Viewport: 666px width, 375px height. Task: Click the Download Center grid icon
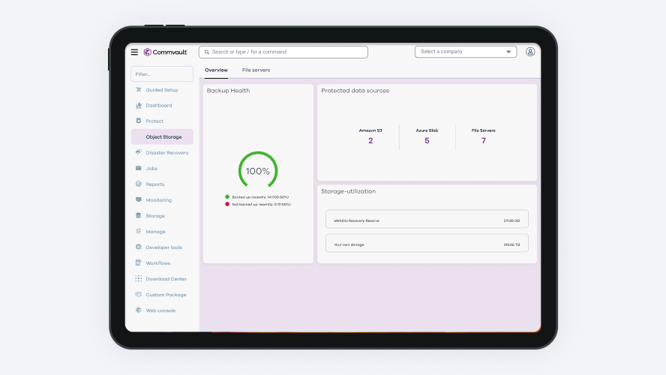pos(139,278)
